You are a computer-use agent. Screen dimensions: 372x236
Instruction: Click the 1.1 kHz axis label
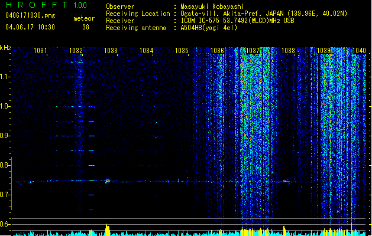[5, 77]
